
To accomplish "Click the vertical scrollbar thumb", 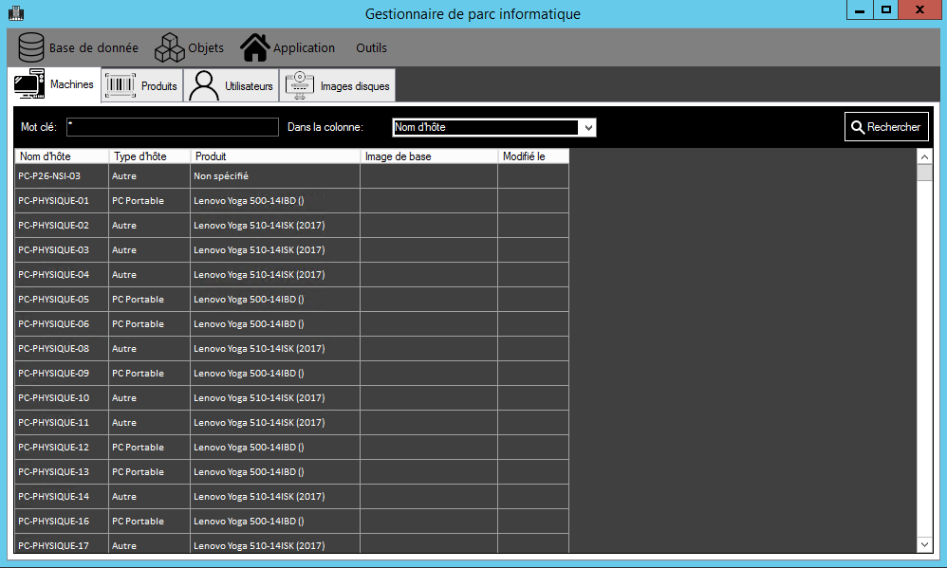I will [924, 173].
